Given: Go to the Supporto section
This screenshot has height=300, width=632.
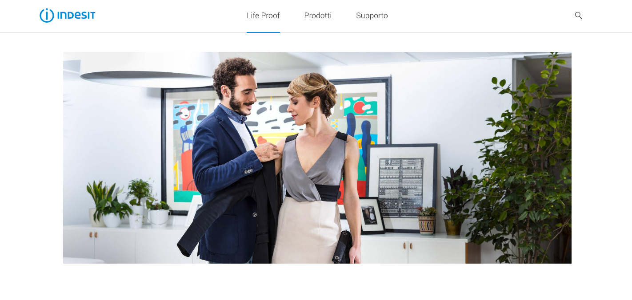Looking at the screenshot, I should pyautogui.click(x=372, y=16).
